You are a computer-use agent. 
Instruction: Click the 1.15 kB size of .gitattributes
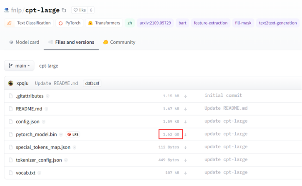[x=171, y=96]
